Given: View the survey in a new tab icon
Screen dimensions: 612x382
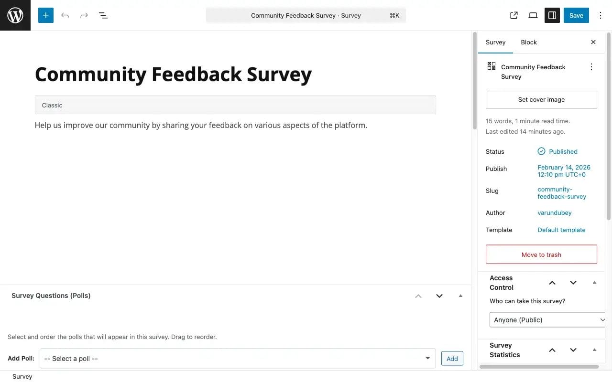Looking at the screenshot, I should click(x=514, y=15).
